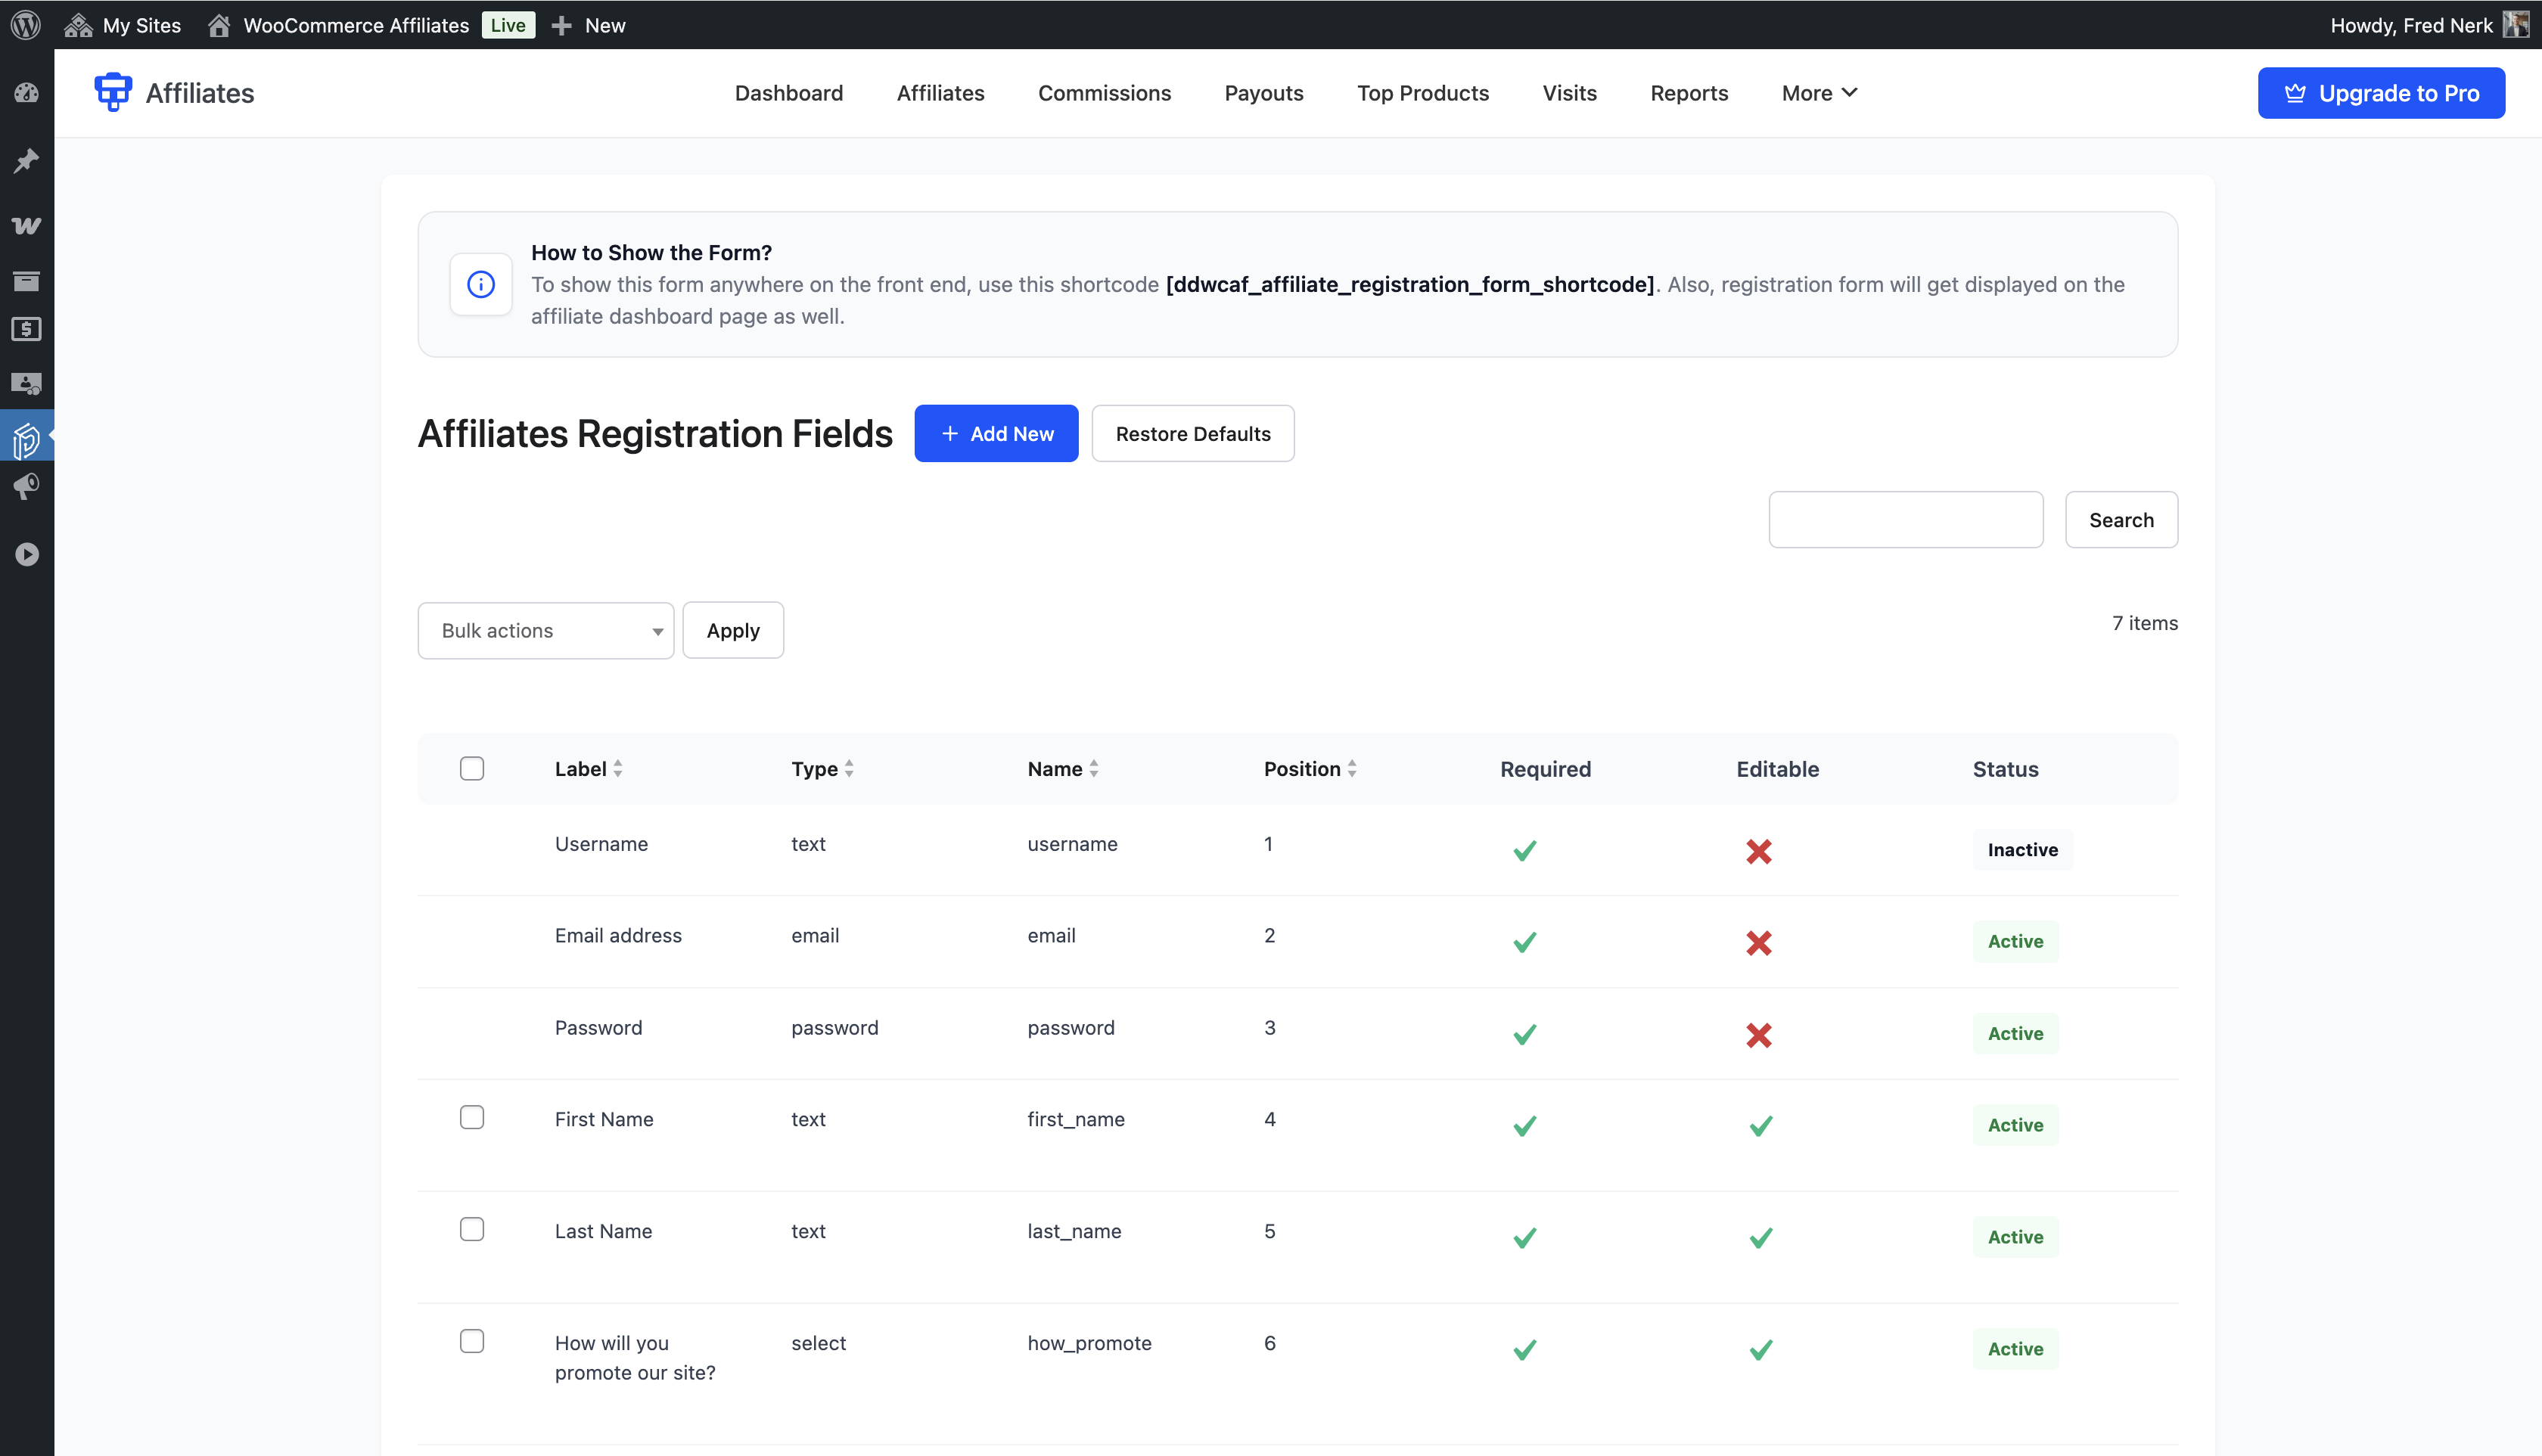This screenshot has width=2542, height=1456.
Task: Click the megaphone marketing icon in sidebar
Action: click(27, 487)
